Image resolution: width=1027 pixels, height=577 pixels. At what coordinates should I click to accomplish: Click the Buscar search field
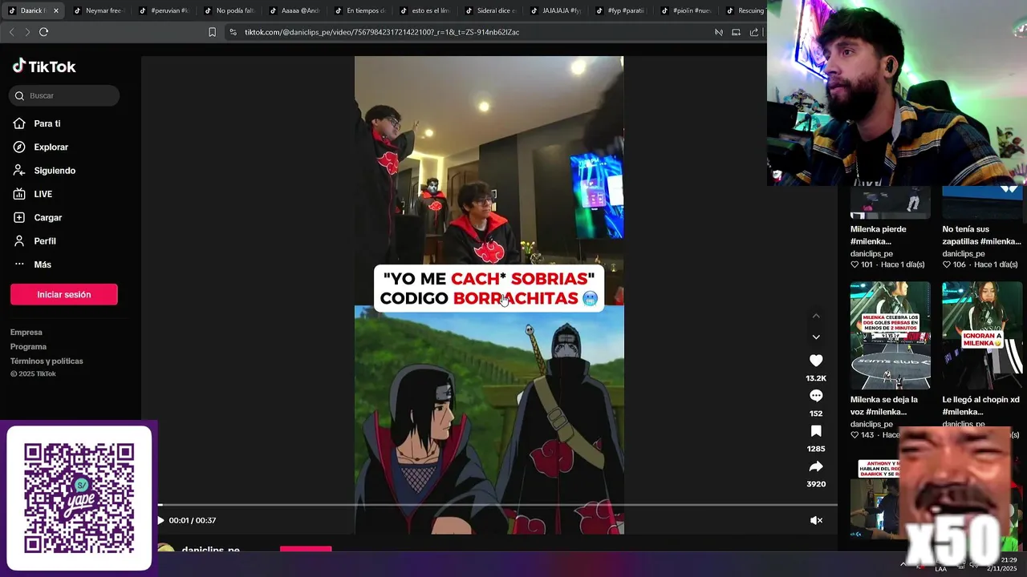(x=65, y=95)
